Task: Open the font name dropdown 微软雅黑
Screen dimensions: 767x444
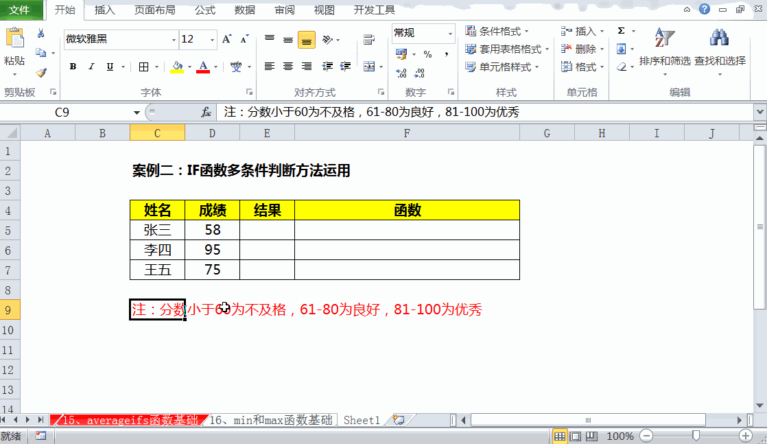Action: (174, 40)
